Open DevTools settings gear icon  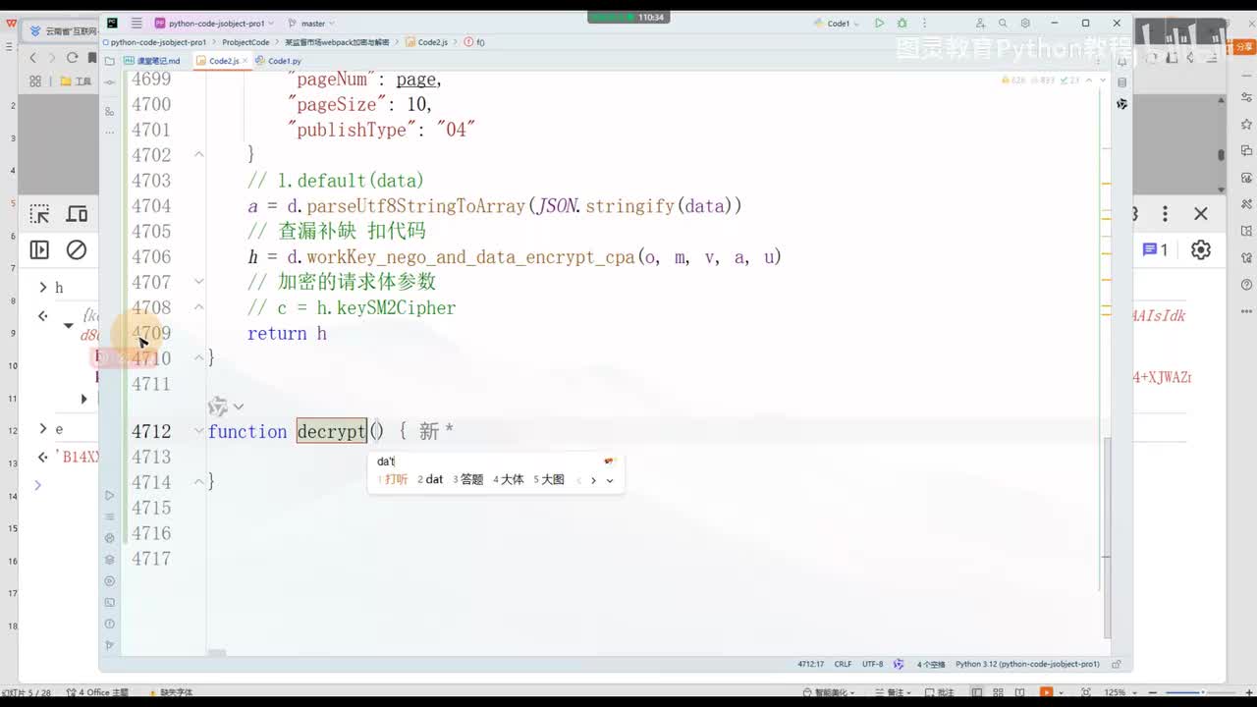pos(1201,250)
